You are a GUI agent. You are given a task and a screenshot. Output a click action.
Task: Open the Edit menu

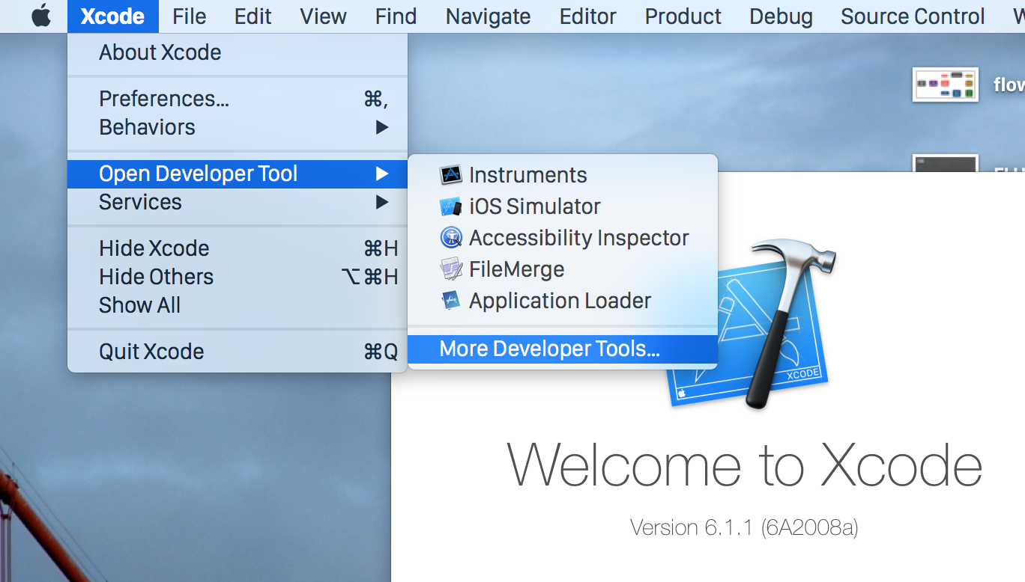pos(253,16)
